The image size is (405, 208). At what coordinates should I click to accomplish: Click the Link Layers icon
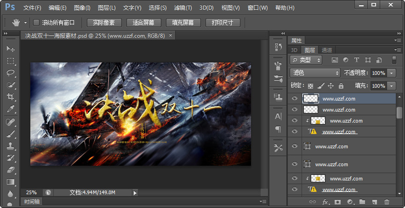pyautogui.click(x=313, y=202)
